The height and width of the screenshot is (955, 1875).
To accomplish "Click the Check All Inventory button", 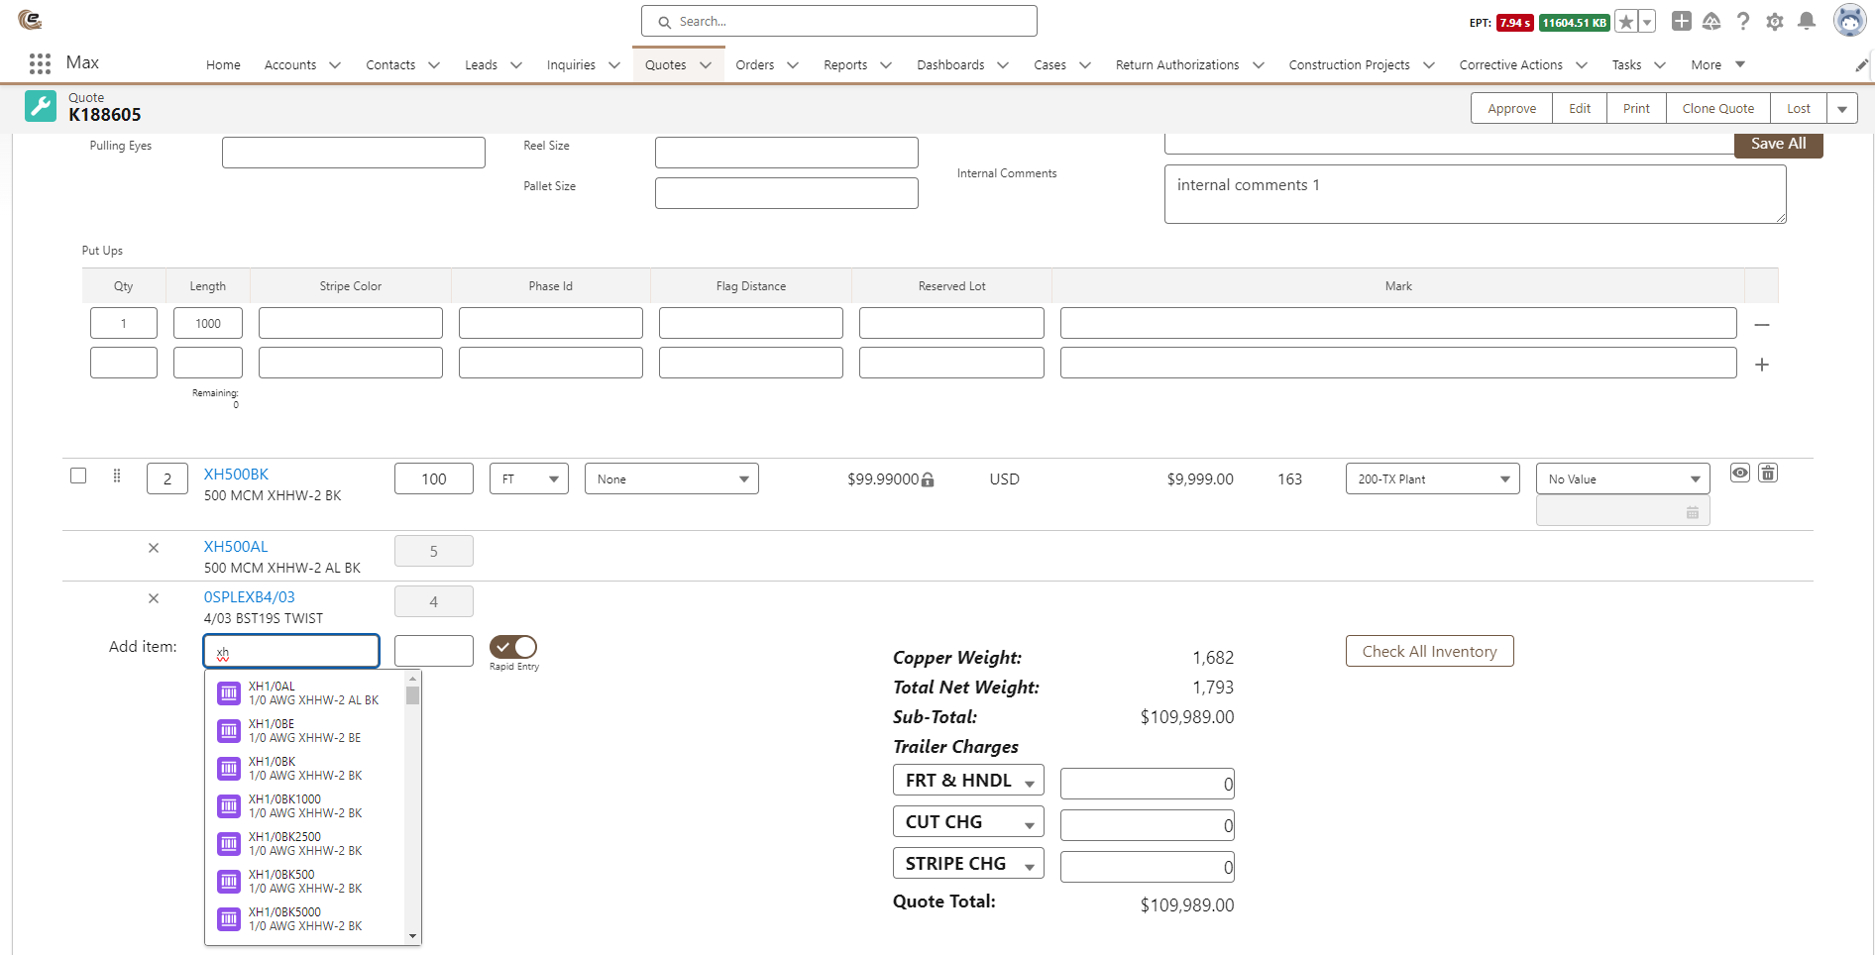I will (1429, 651).
